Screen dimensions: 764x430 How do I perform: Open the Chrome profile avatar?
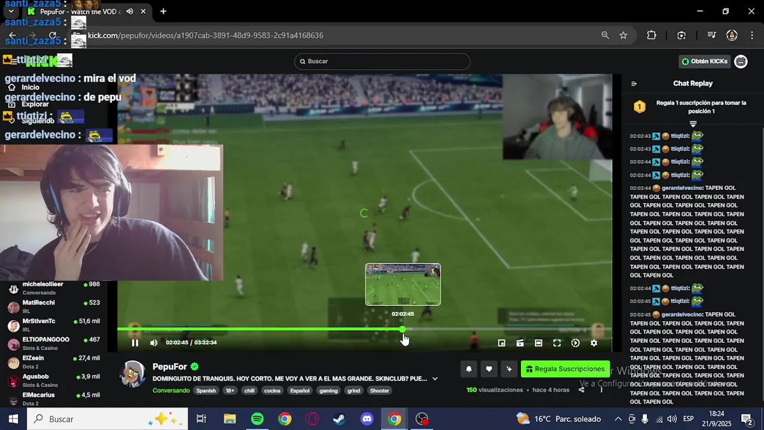[x=732, y=35]
